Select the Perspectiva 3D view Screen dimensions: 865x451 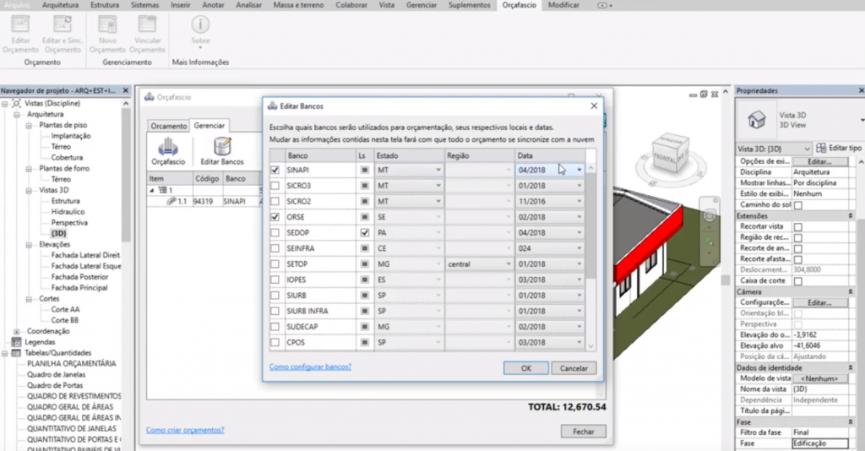pyautogui.click(x=69, y=223)
